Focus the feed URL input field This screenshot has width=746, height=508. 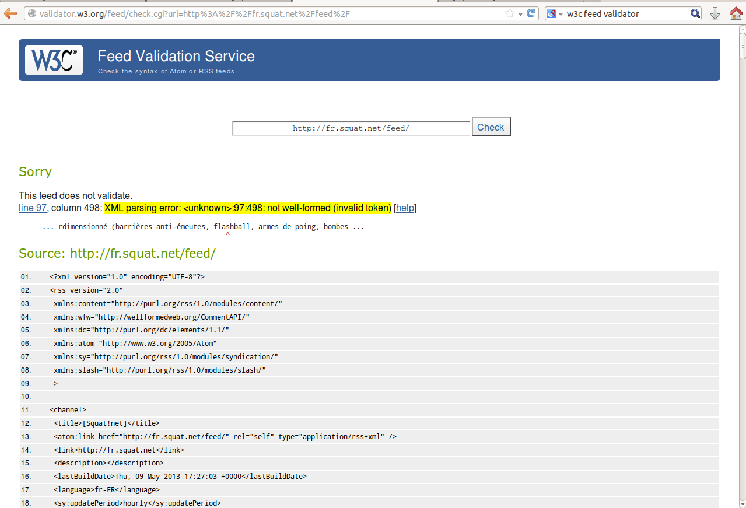click(351, 128)
